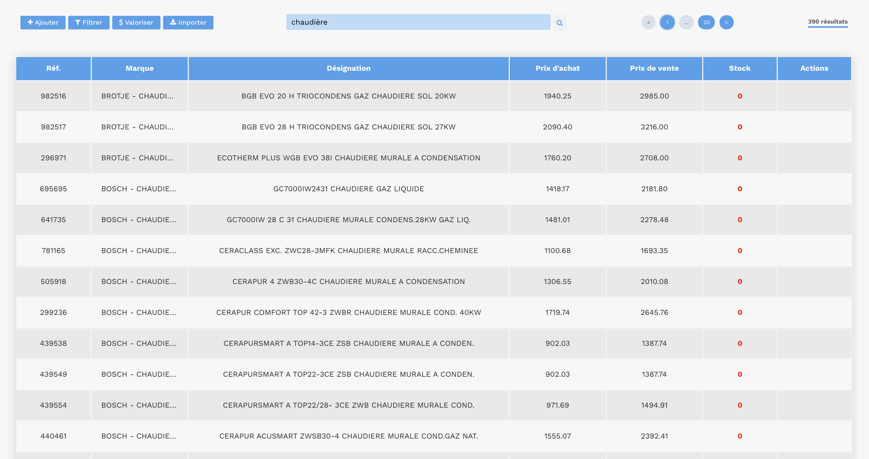Select page 1 in the pagination
Image resolution: width=869 pixels, height=459 pixels.
[667, 22]
